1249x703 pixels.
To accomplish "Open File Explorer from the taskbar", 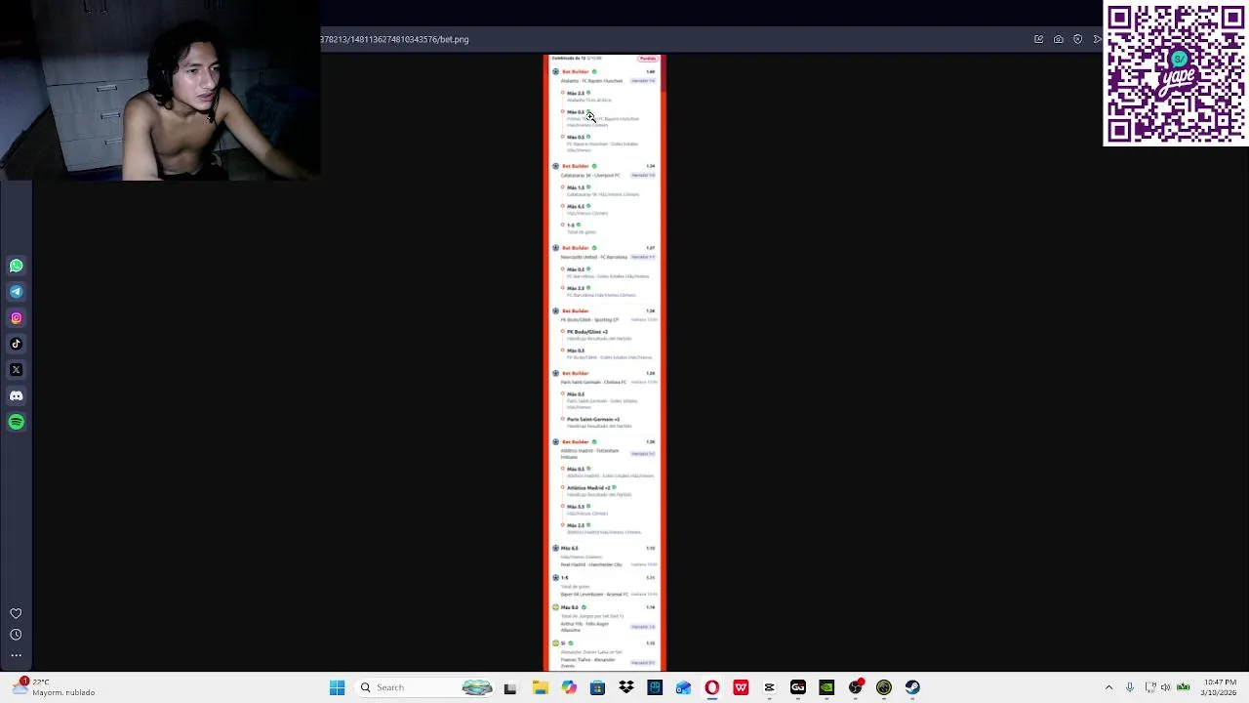I will pos(540,687).
